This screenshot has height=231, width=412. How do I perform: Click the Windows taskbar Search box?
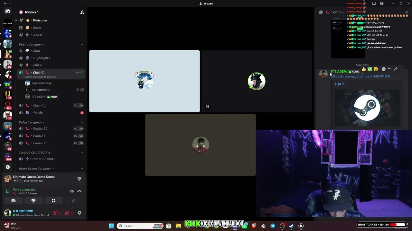[141, 226]
